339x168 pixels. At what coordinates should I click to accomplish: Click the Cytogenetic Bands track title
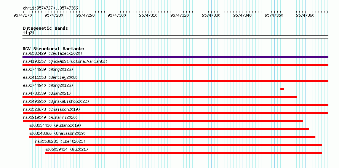click(x=45, y=28)
